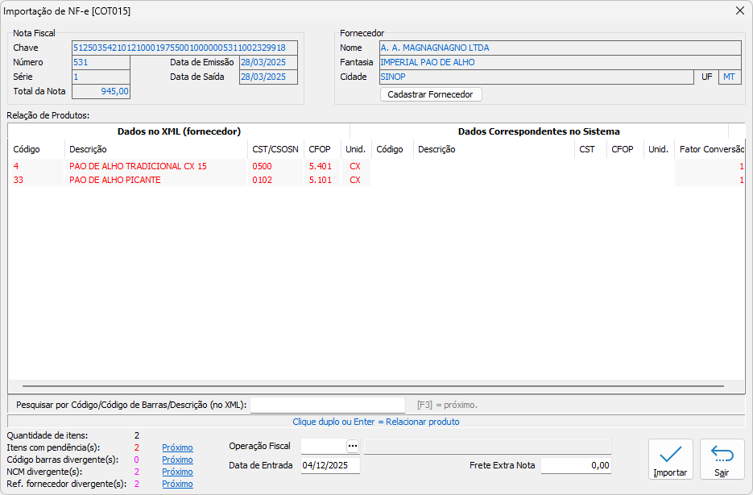Viewport: 753px width, 495px height.
Task: Click the Fator Conversão column header
Action: [x=710, y=149]
